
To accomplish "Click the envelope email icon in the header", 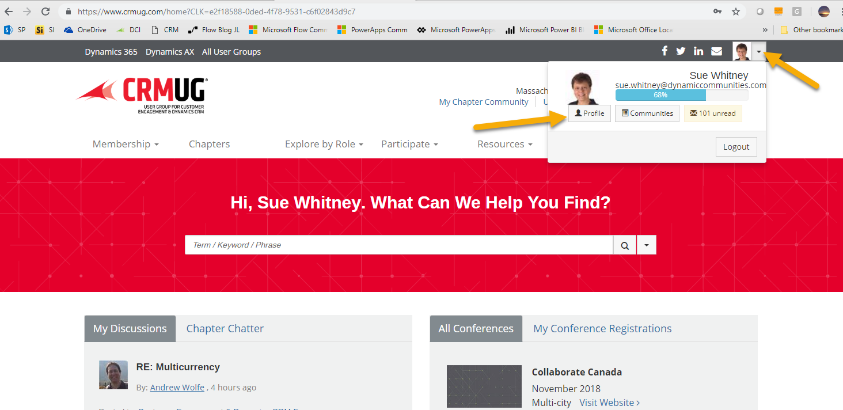I will 716,51.
